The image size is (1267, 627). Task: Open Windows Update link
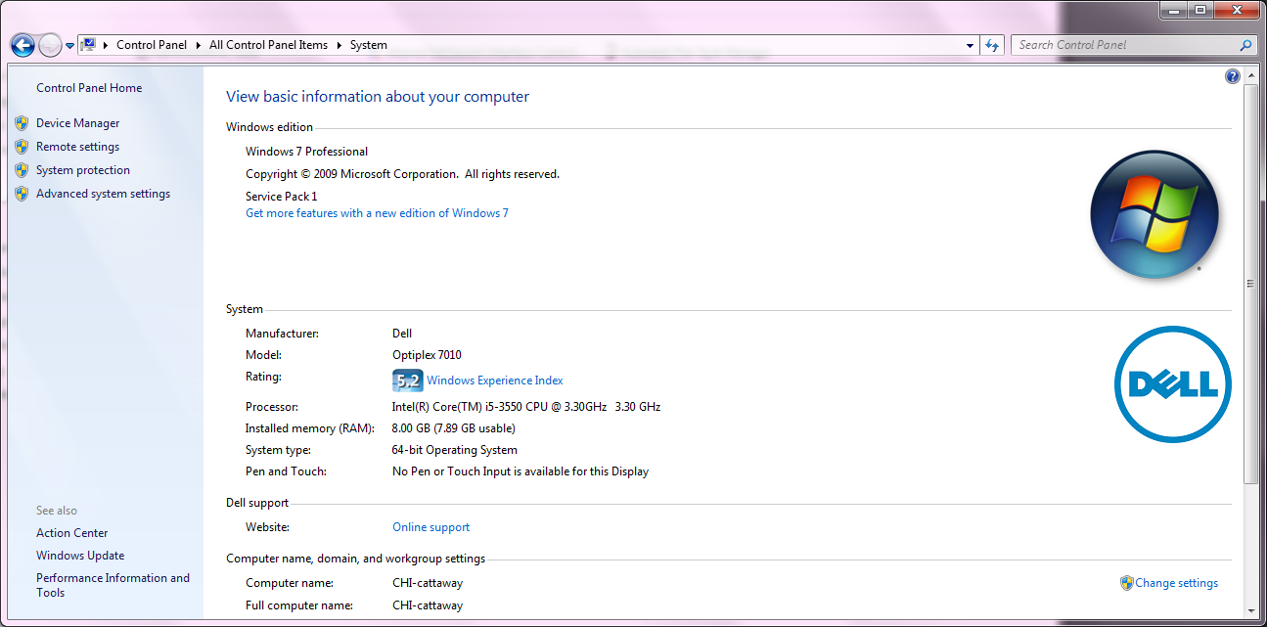80,556
